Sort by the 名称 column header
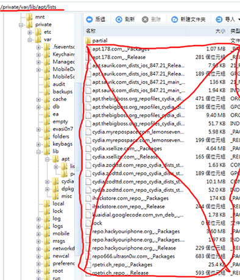Viewport: 240px width, 280px height. [91, 31]
